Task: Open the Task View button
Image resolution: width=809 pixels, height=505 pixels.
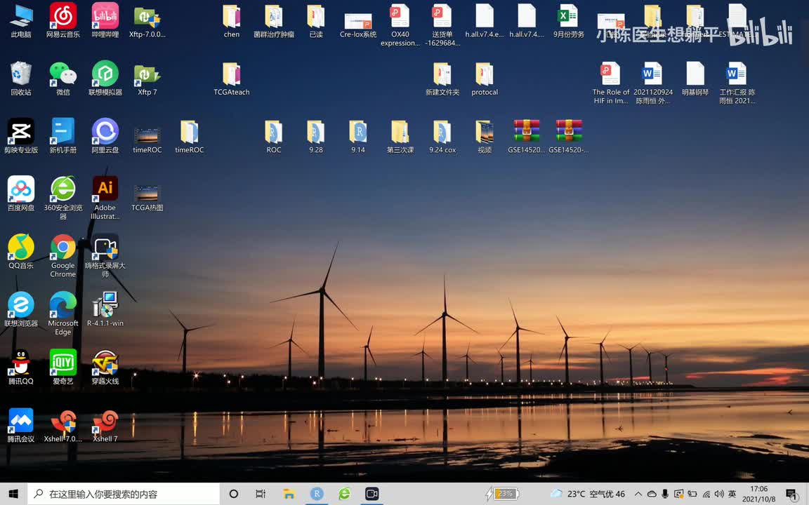Action: [x=261, y=494]
